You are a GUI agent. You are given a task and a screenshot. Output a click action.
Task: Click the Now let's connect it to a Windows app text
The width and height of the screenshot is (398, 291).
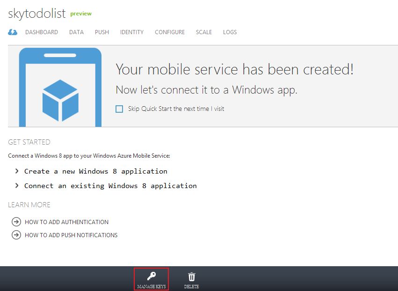pos(206,90)
